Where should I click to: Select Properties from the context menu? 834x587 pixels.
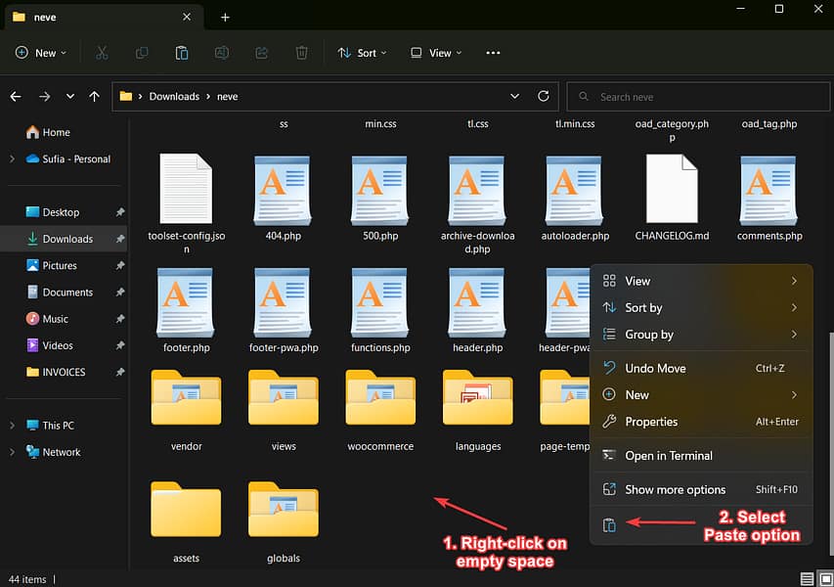pos(651,422)
